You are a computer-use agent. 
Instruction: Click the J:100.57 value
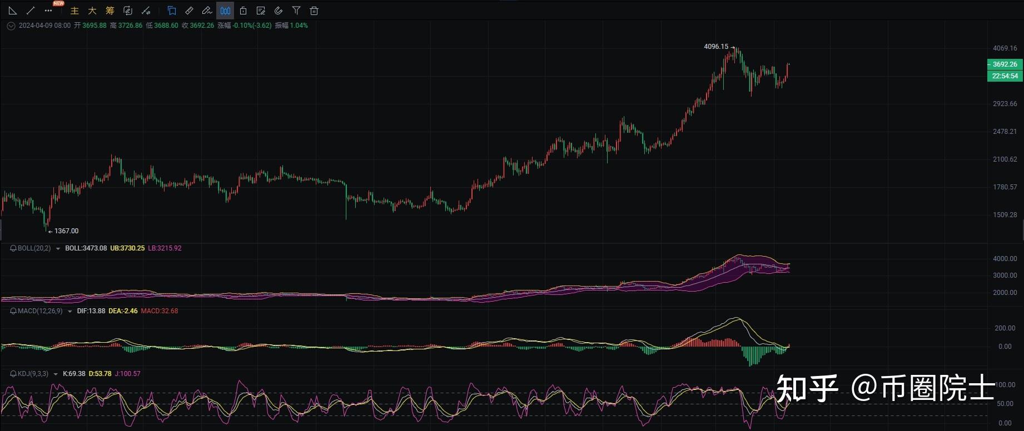(x=128, y=374)
